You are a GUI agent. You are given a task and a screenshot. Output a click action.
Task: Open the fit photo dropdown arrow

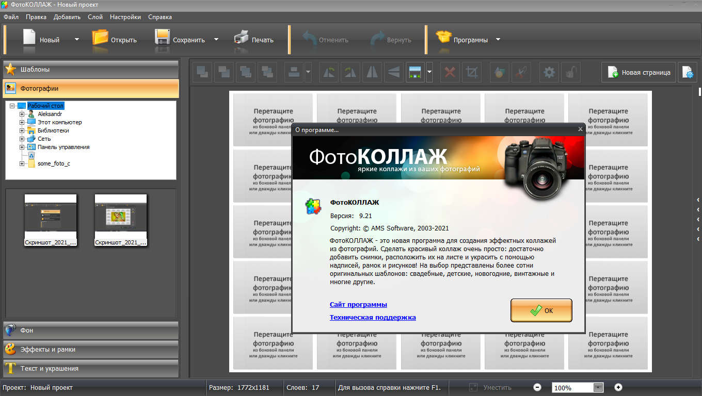click(x=429, y=72)
